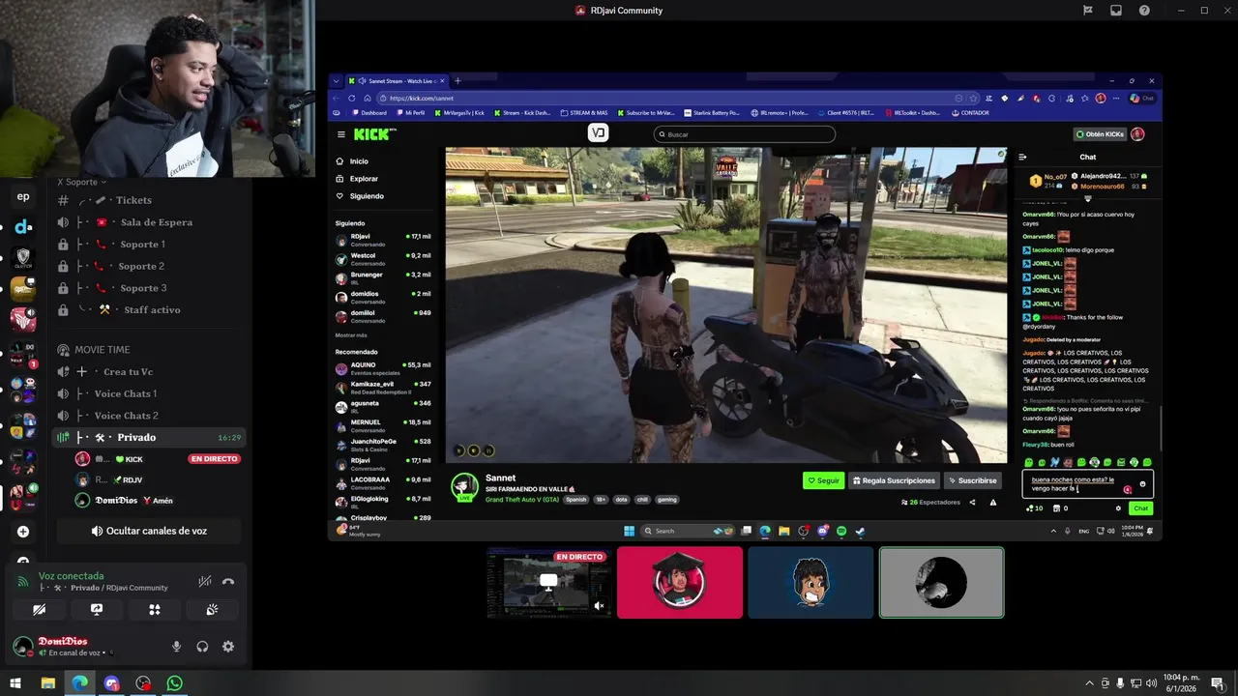Open Kick hamburger menu in shared browser

340,134
